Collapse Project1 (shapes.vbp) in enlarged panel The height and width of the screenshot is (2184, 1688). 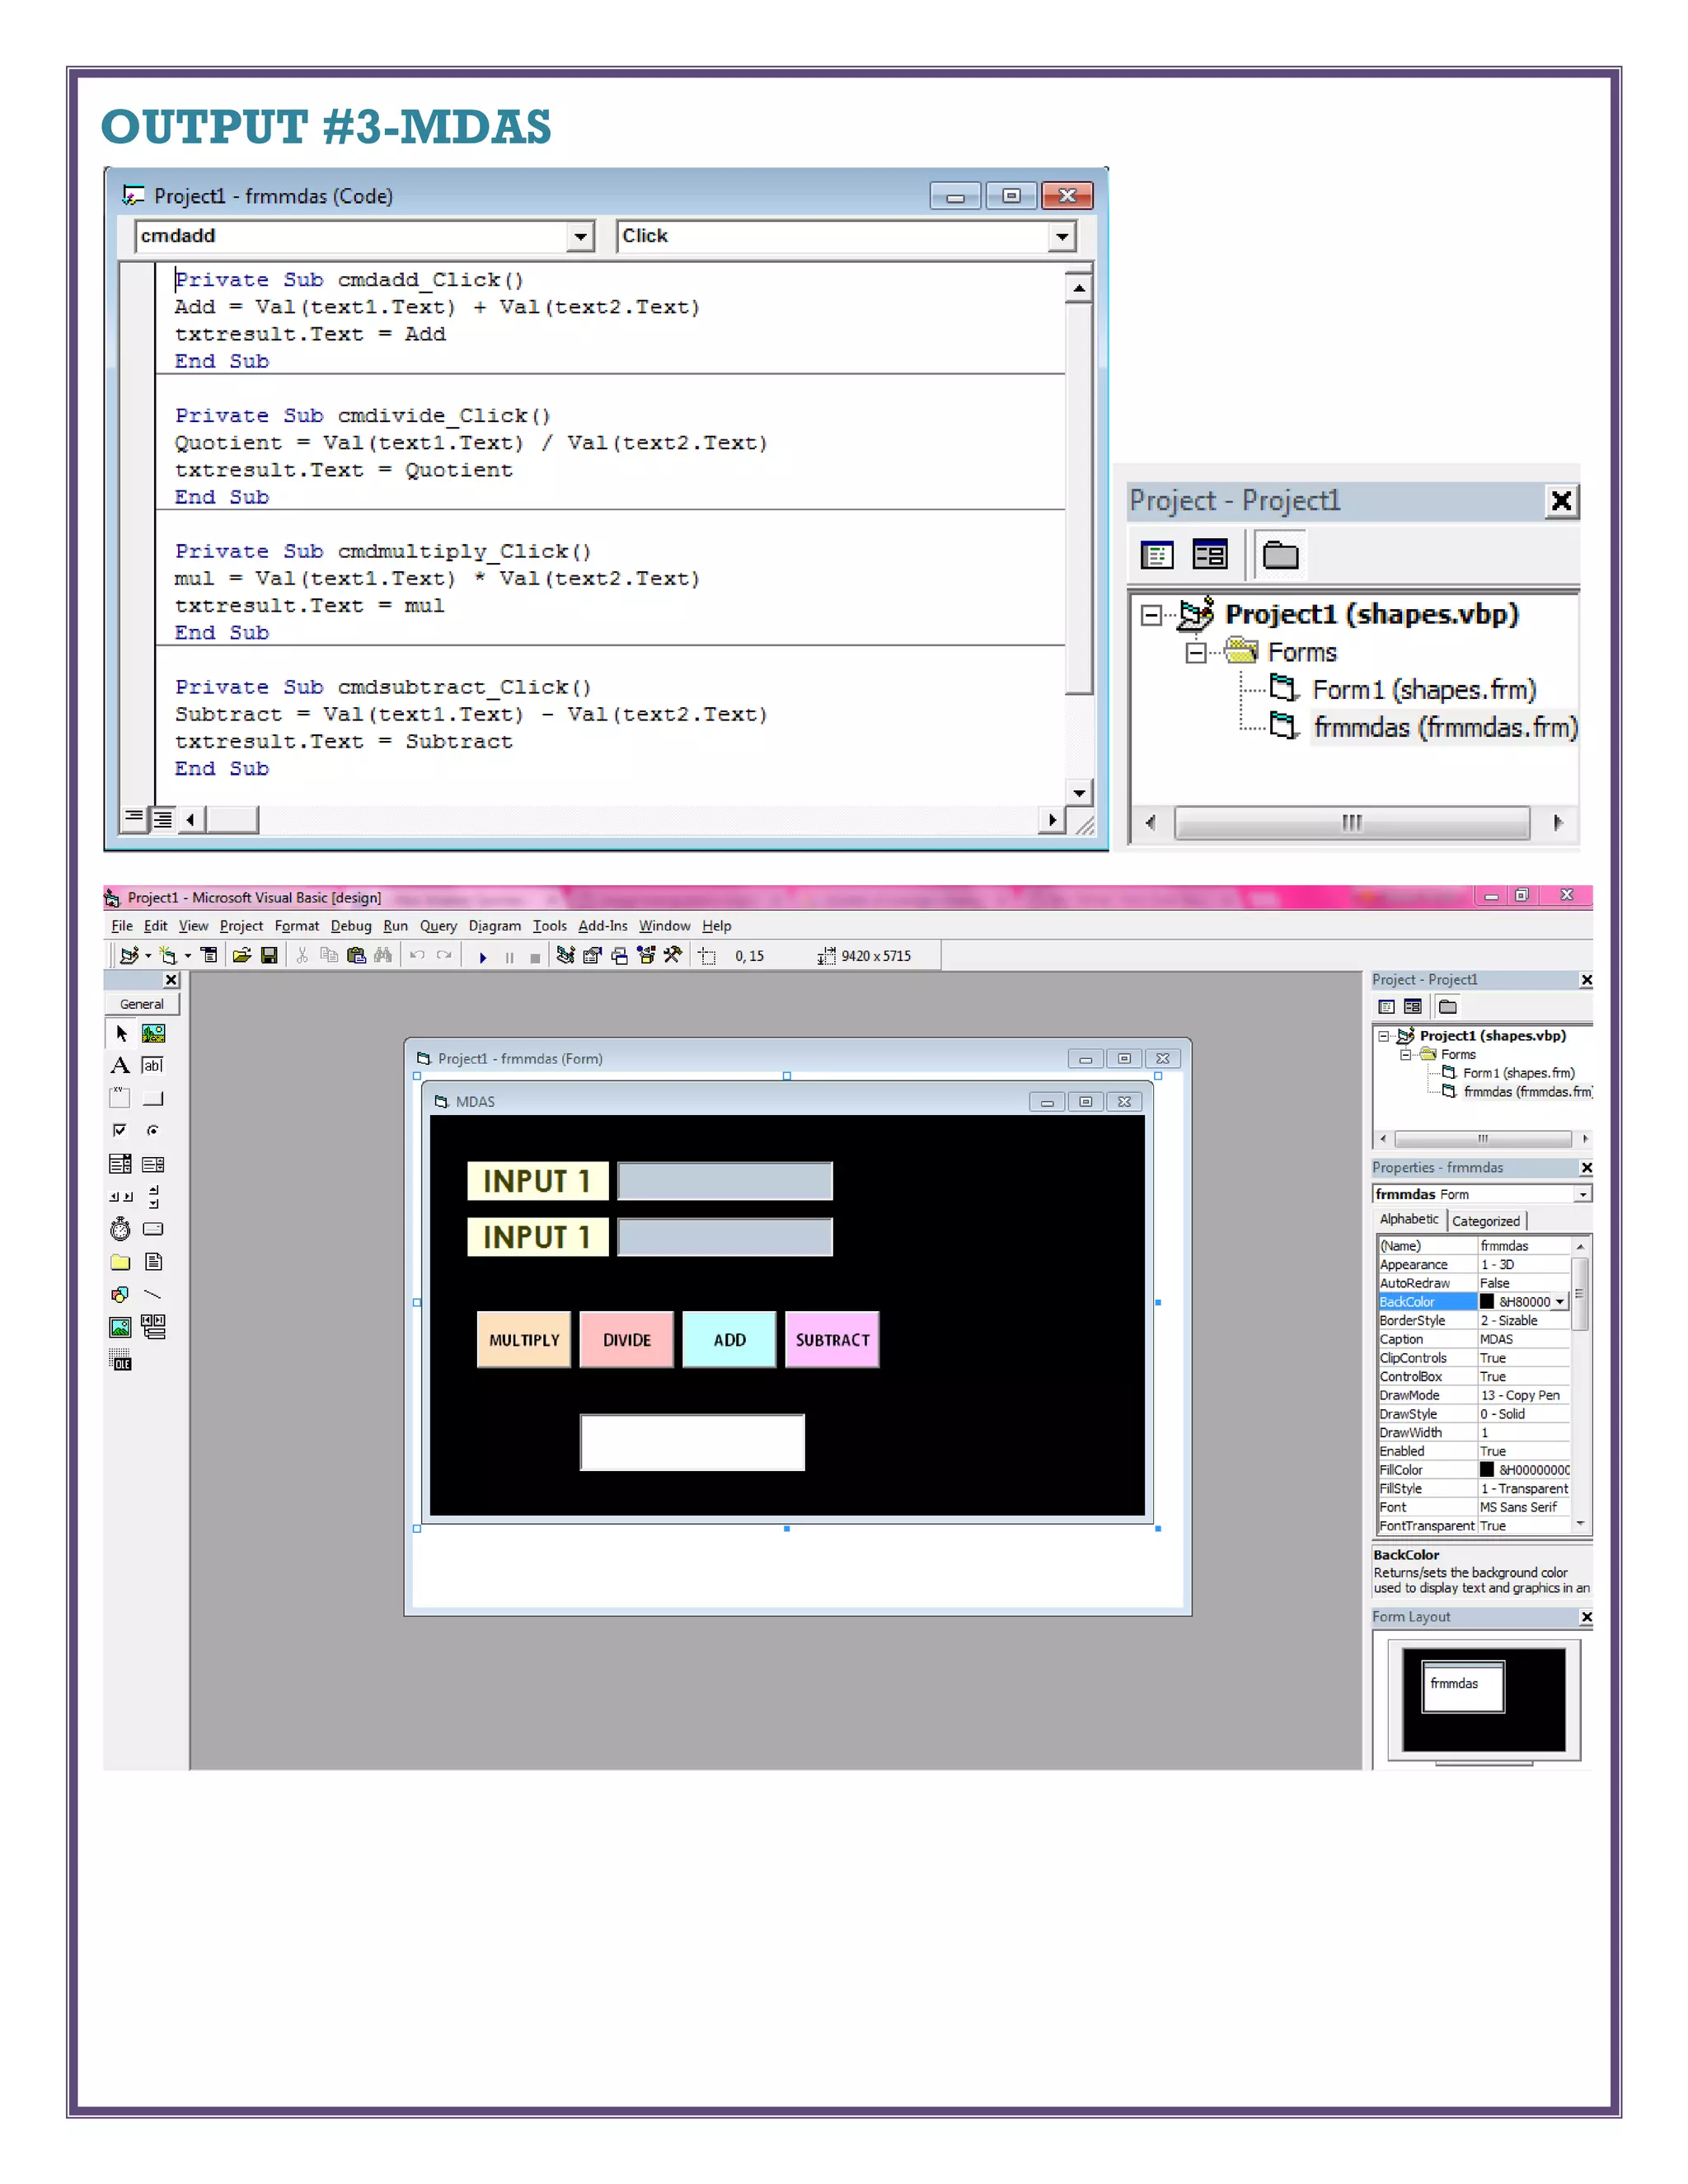click(1152, 615)
